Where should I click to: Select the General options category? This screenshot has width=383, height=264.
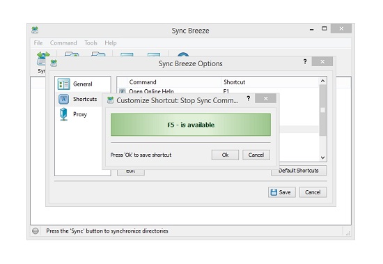[83, 84]
